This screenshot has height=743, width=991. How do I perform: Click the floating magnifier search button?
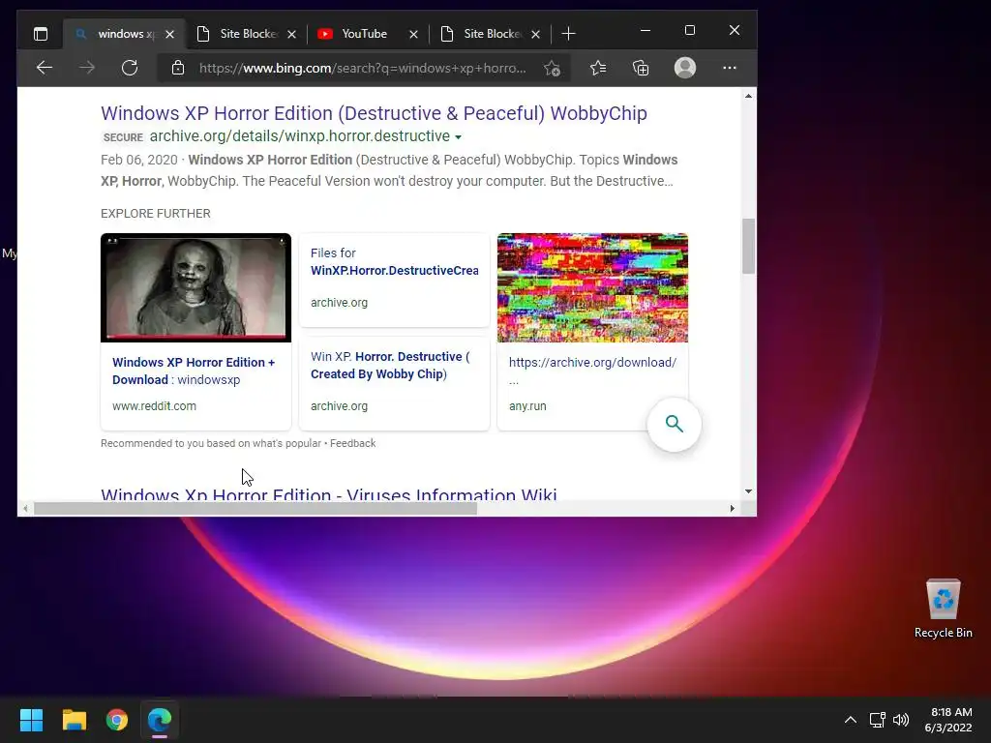(675, 424)
